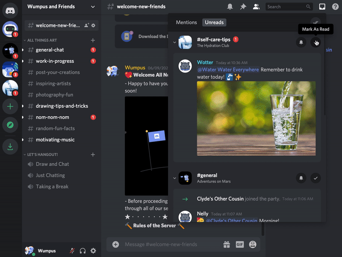Open Explore Public Servers compass icon
The width and height of the screenshot is (342, 257).
10,125
